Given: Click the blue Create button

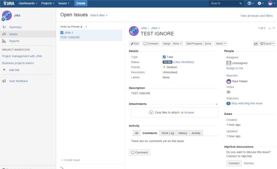Looking at the screenshot, I should tap(81, 3).
